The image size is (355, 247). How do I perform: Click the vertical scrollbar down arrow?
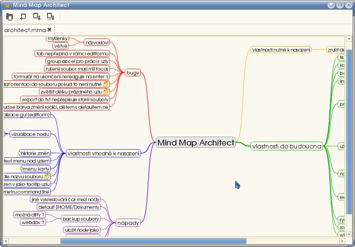point(349,234)
